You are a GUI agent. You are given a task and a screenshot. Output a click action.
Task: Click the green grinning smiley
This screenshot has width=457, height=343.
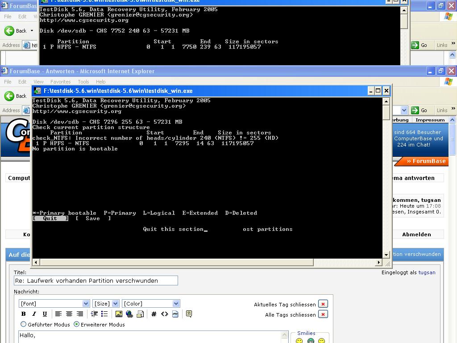(311, 341)
